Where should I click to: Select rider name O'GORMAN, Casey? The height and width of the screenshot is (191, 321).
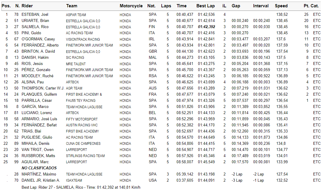(x=38, y=39)
